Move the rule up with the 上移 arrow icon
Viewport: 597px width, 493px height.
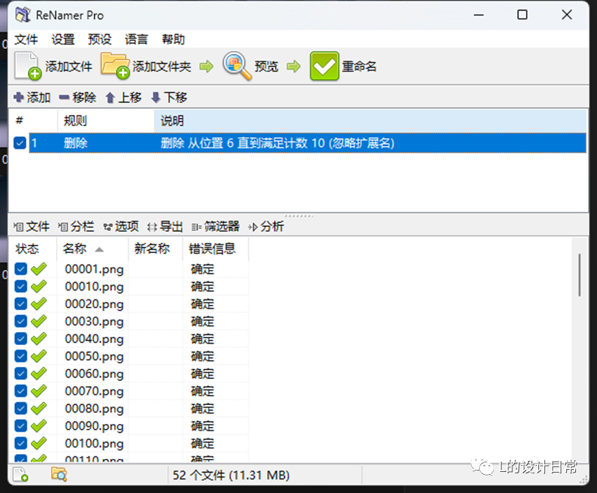pyautogui.click(x=112, y=97)
